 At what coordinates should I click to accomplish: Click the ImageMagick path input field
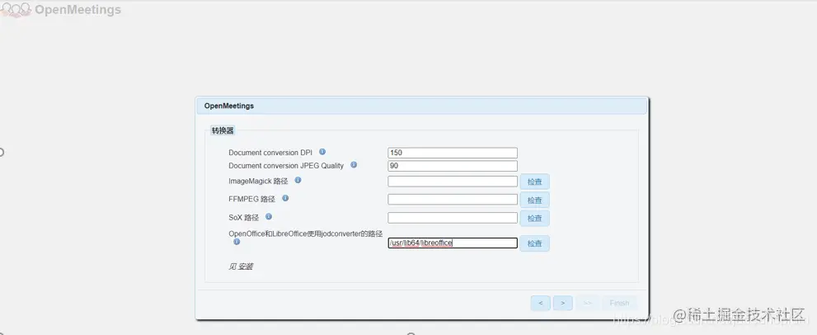pyautogui.click(x=453, y=181)
